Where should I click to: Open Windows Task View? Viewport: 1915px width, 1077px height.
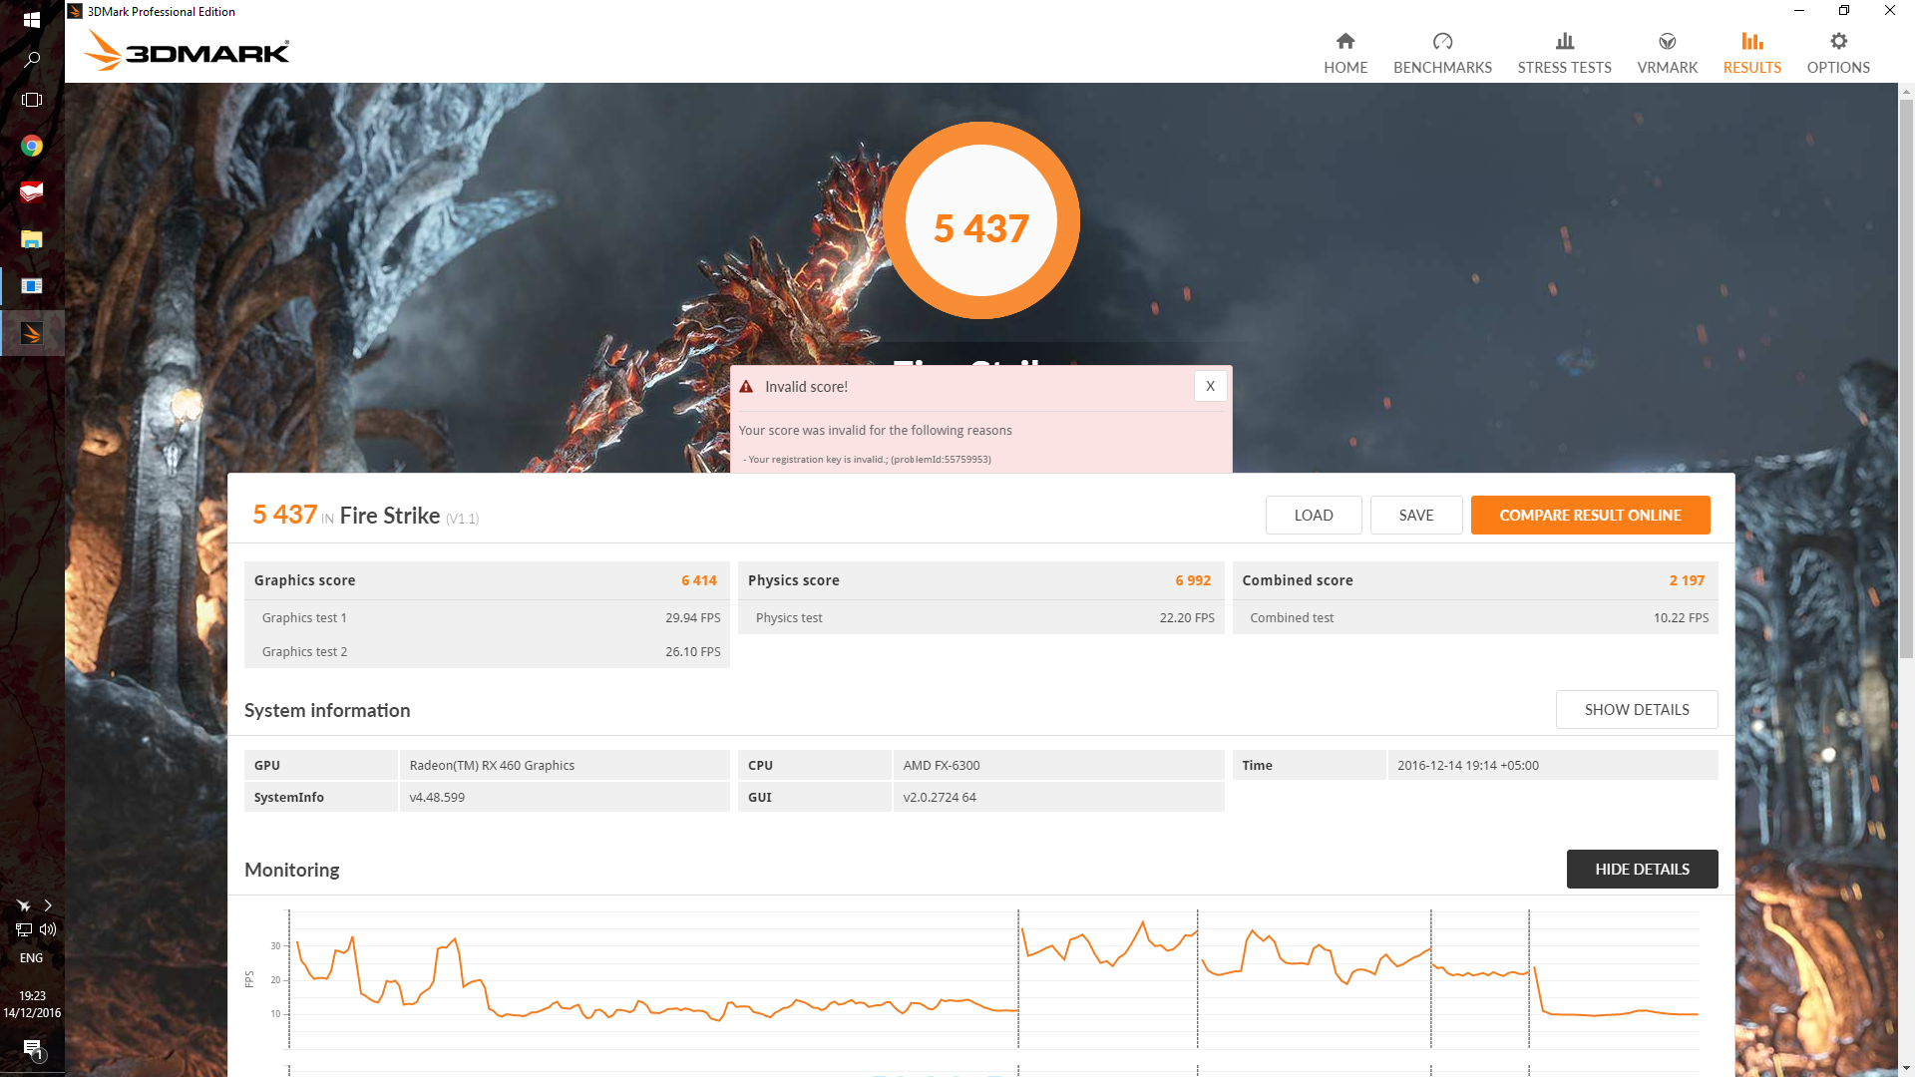[x=32, y=100]
